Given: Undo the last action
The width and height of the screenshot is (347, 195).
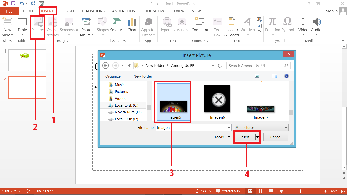Looking at the screenshot, I should (x=22, y=4).
